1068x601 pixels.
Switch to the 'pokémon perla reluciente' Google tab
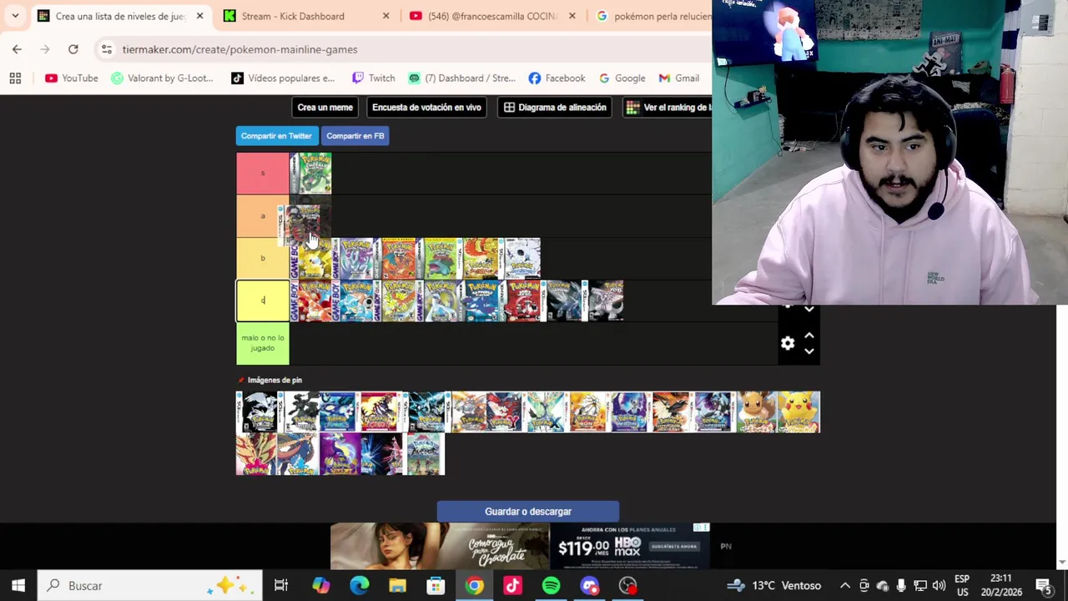(x=651, y=16)
